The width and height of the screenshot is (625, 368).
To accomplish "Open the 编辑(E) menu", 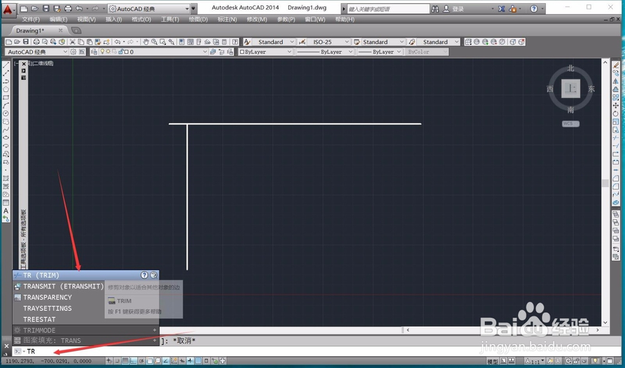I will tap(58, 19).
